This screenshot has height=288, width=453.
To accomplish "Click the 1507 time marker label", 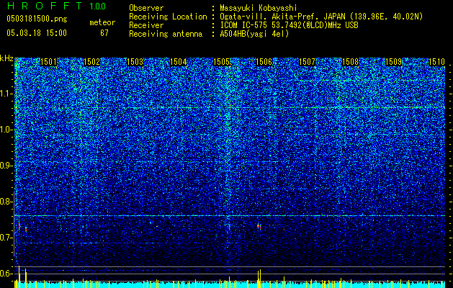I will [x=307, y=62].
